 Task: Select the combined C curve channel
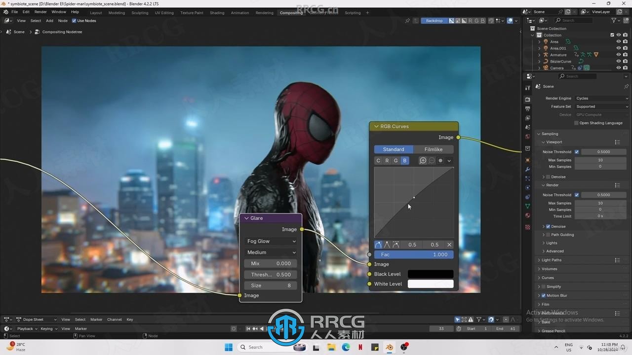point(378,160)
